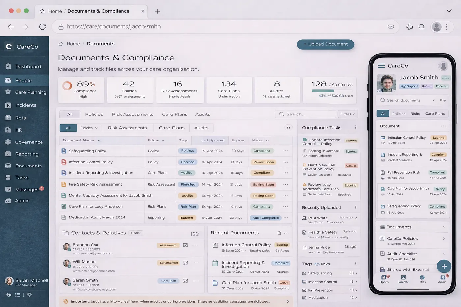The height and width of the screenshot is (307, 461).
Task: Open Care Planning from the sidebar
Action: (30, 92)
